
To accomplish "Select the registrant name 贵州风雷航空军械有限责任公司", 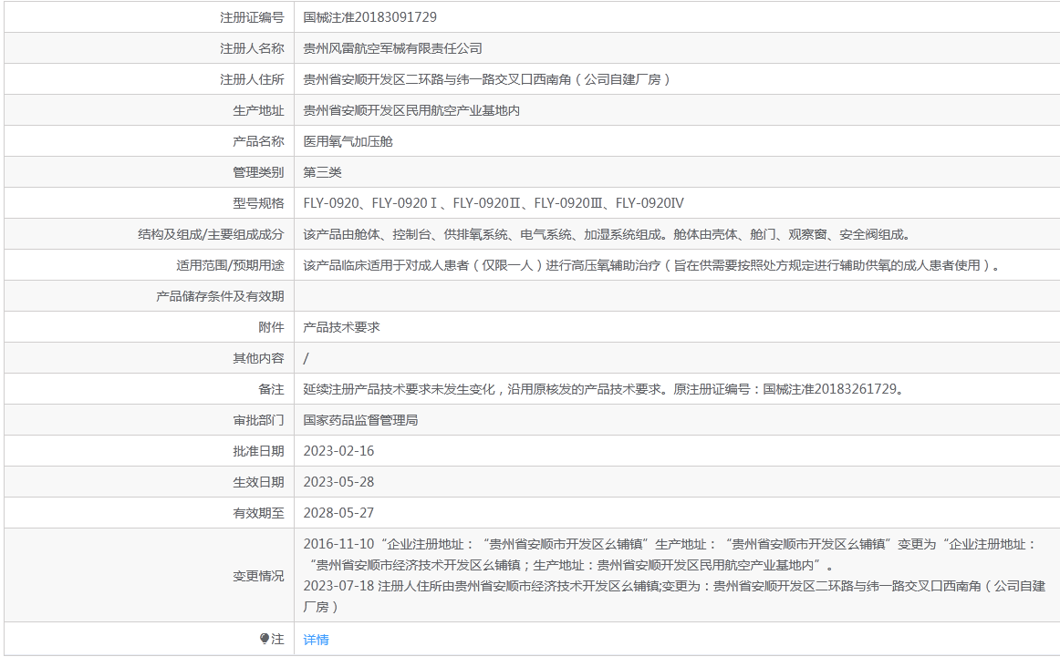I will (x=392, y=48).
